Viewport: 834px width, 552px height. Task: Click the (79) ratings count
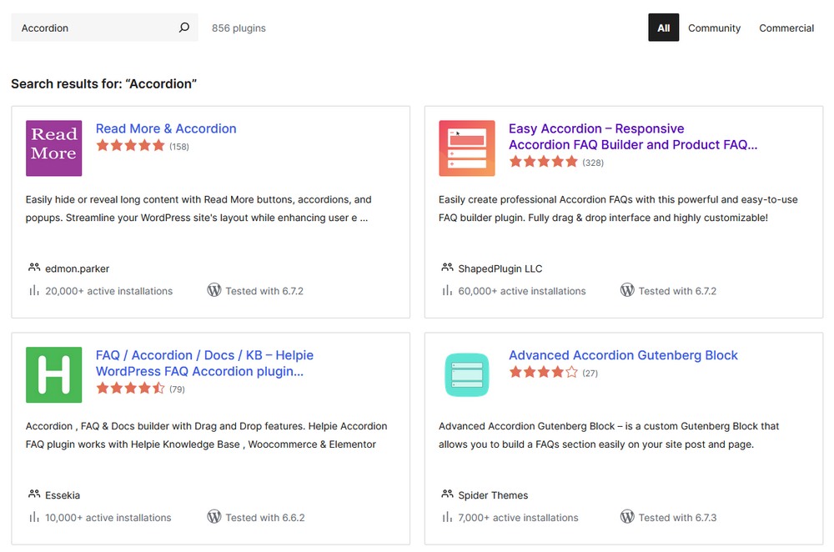point(177,389)
